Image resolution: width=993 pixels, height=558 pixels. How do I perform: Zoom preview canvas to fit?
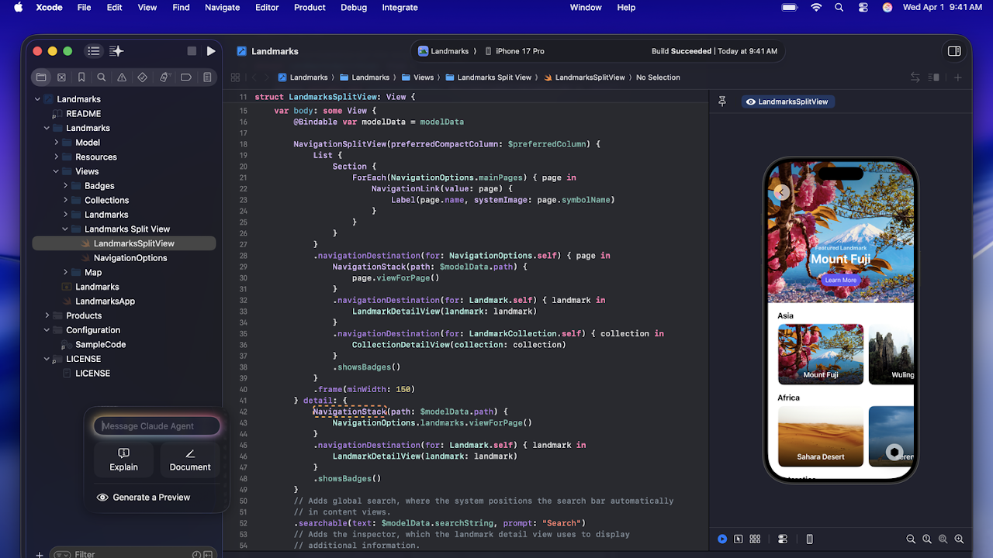click(943, 539)
